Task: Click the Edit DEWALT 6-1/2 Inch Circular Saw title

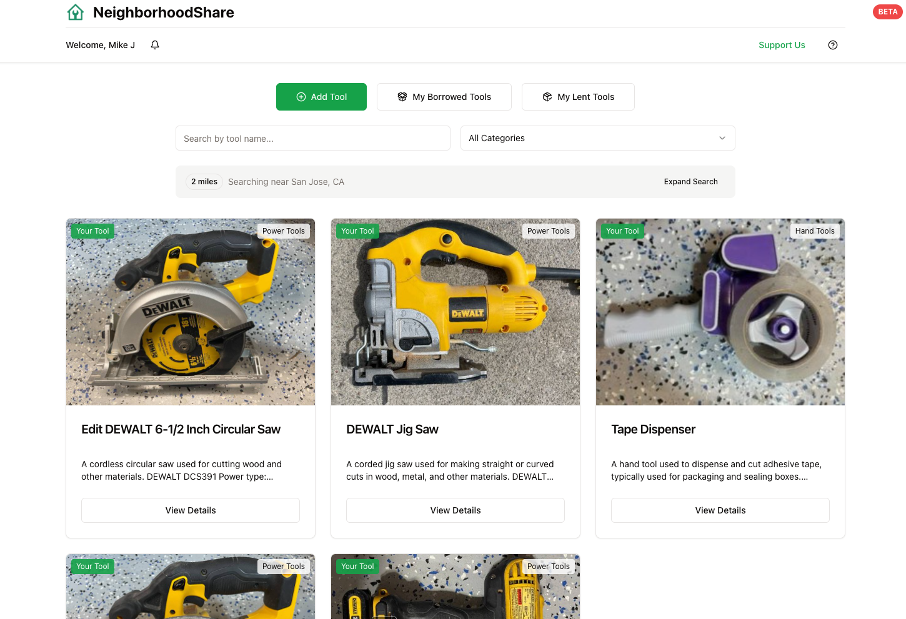Action: tap(181, 429)
